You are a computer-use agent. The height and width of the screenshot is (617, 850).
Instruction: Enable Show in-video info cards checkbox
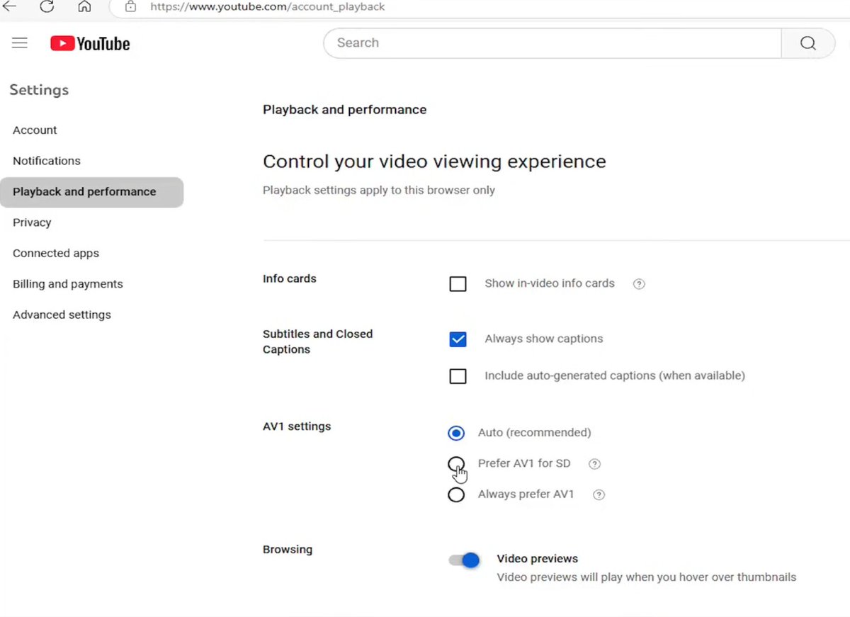pyautogui.click(x=458, y=284)
